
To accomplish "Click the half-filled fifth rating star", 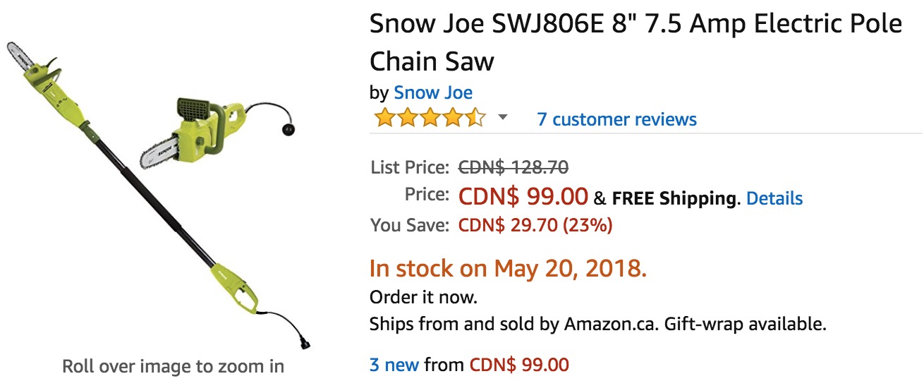I will (476, 119).
